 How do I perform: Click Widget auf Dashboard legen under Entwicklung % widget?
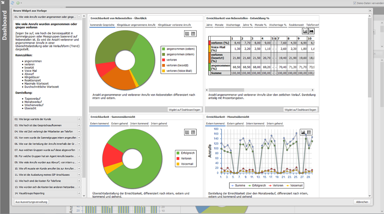pyautogui.click(x=300, y=110)
